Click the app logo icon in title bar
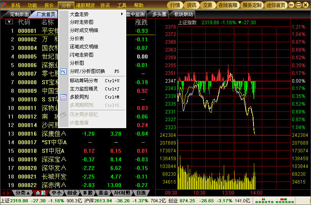Viewport: 311px width, 205px height. click(4, 5)
